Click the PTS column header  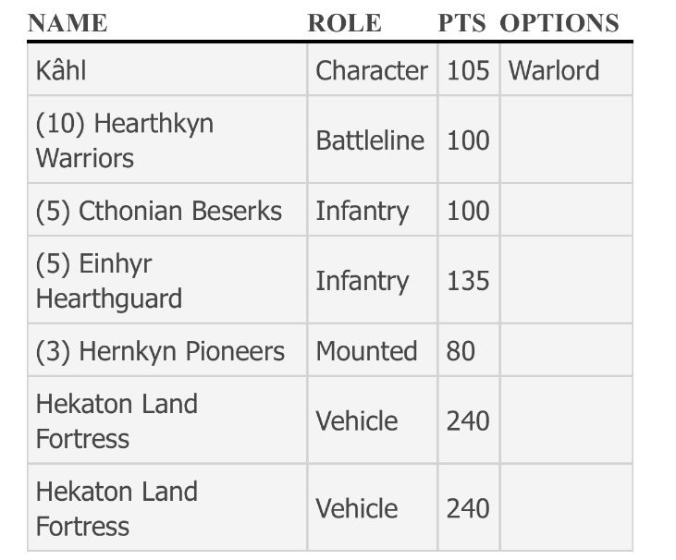click(461, 23)
